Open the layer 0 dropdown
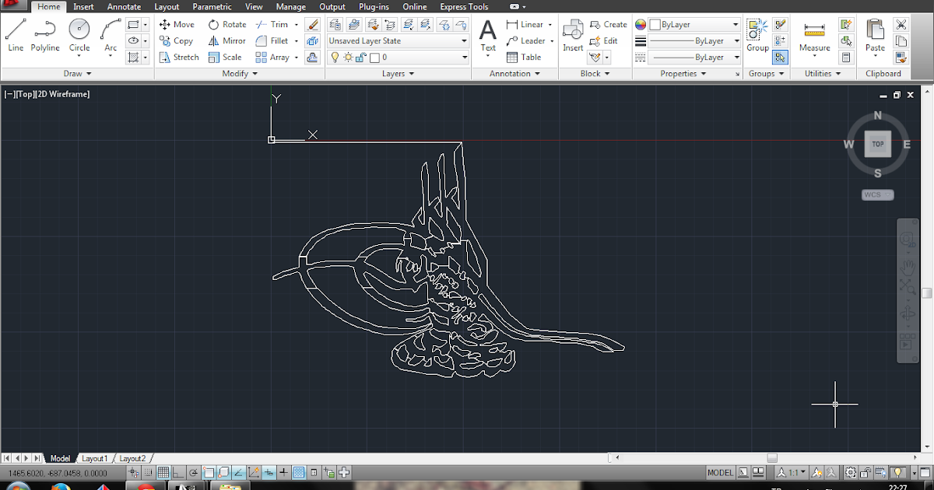The image size is (934, 490). 398,57
